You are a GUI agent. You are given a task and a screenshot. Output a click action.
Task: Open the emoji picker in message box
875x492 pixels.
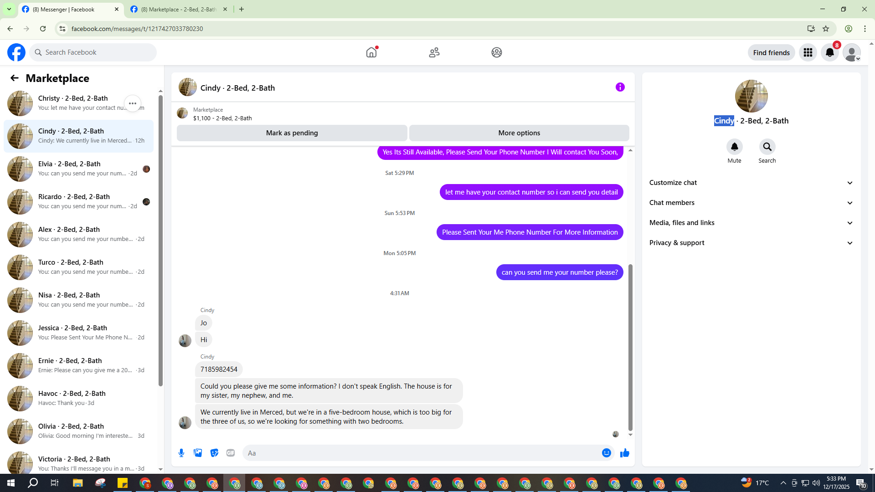tap(606, 453)
